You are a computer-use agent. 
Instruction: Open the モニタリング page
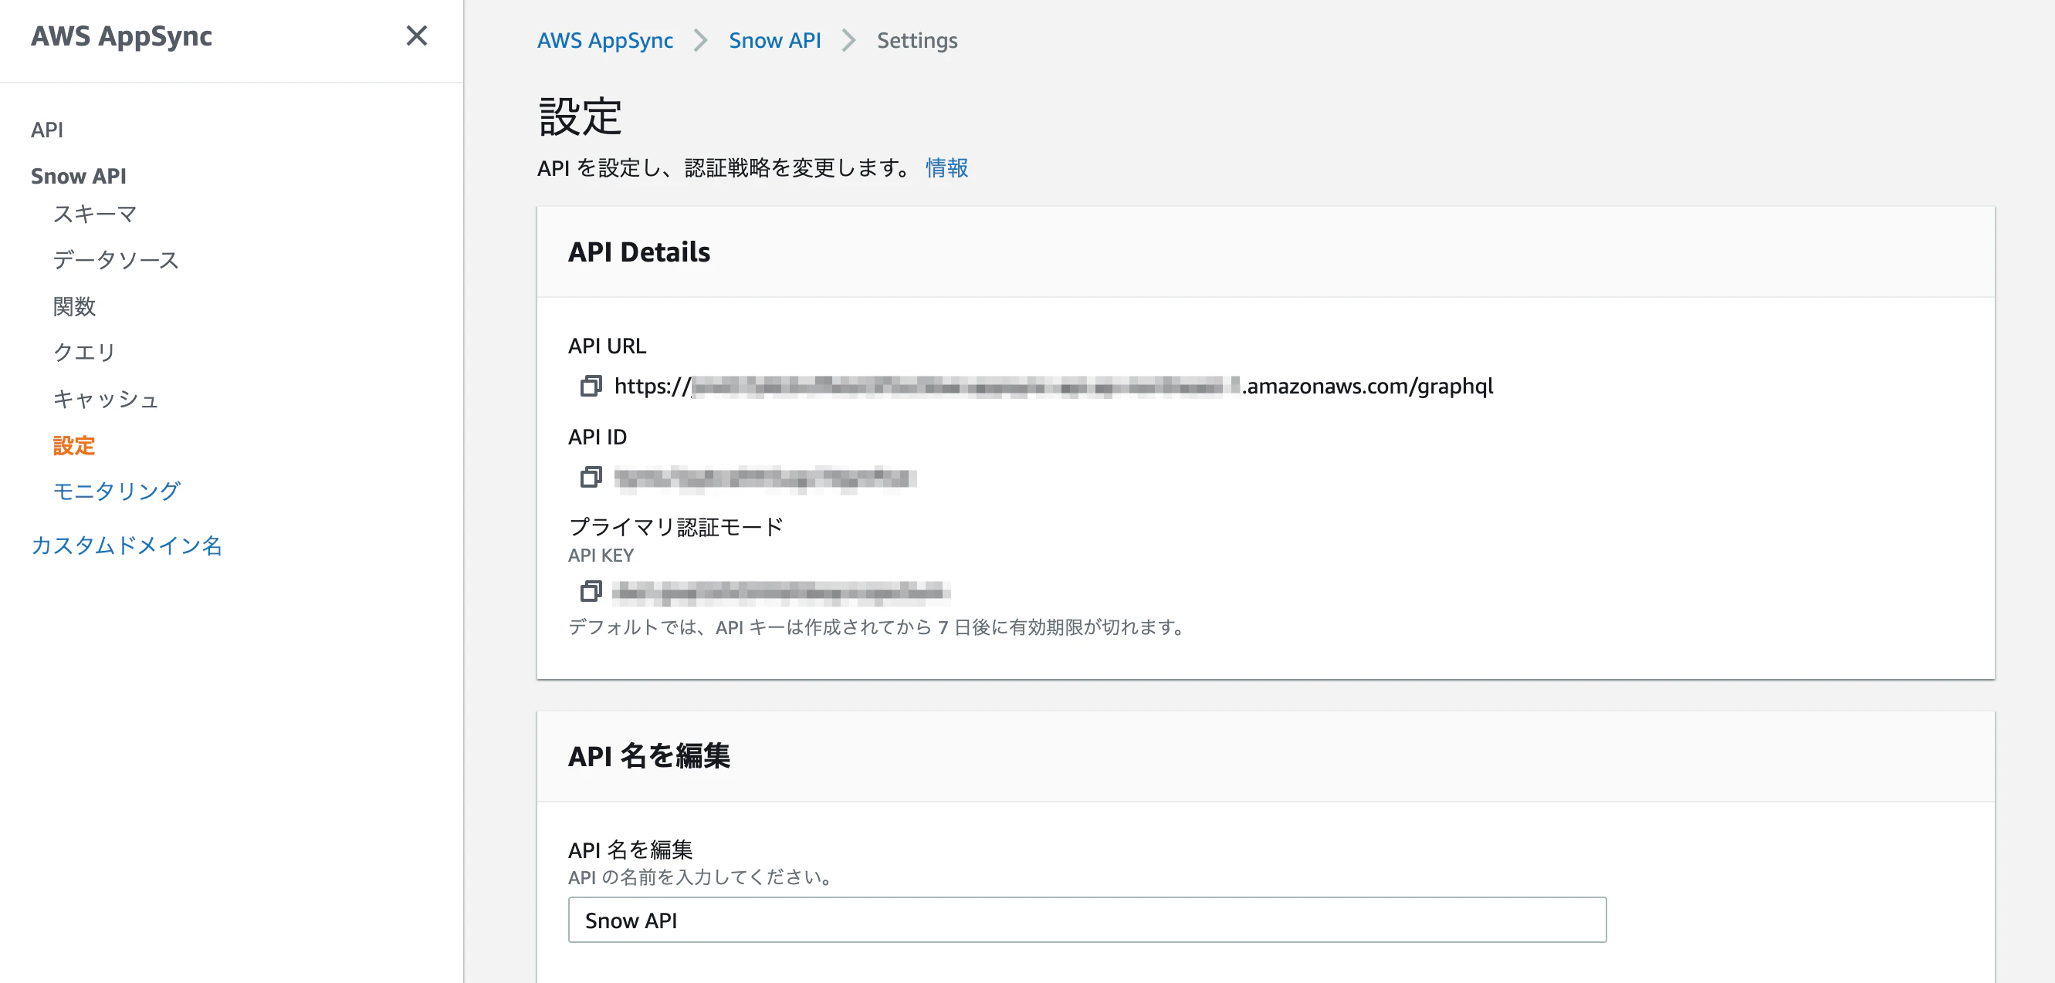tap(117, 491)
